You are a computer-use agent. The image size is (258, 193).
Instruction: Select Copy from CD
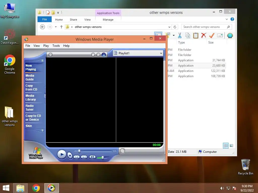(x=31, y=87)
